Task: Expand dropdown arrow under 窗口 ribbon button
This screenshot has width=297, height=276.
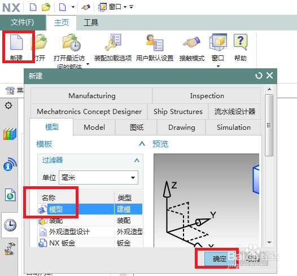Action: [218, 66]
